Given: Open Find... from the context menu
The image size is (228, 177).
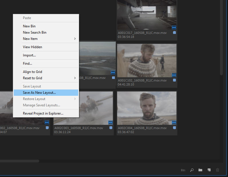Looking at the screenshot, I should [46, 64].
